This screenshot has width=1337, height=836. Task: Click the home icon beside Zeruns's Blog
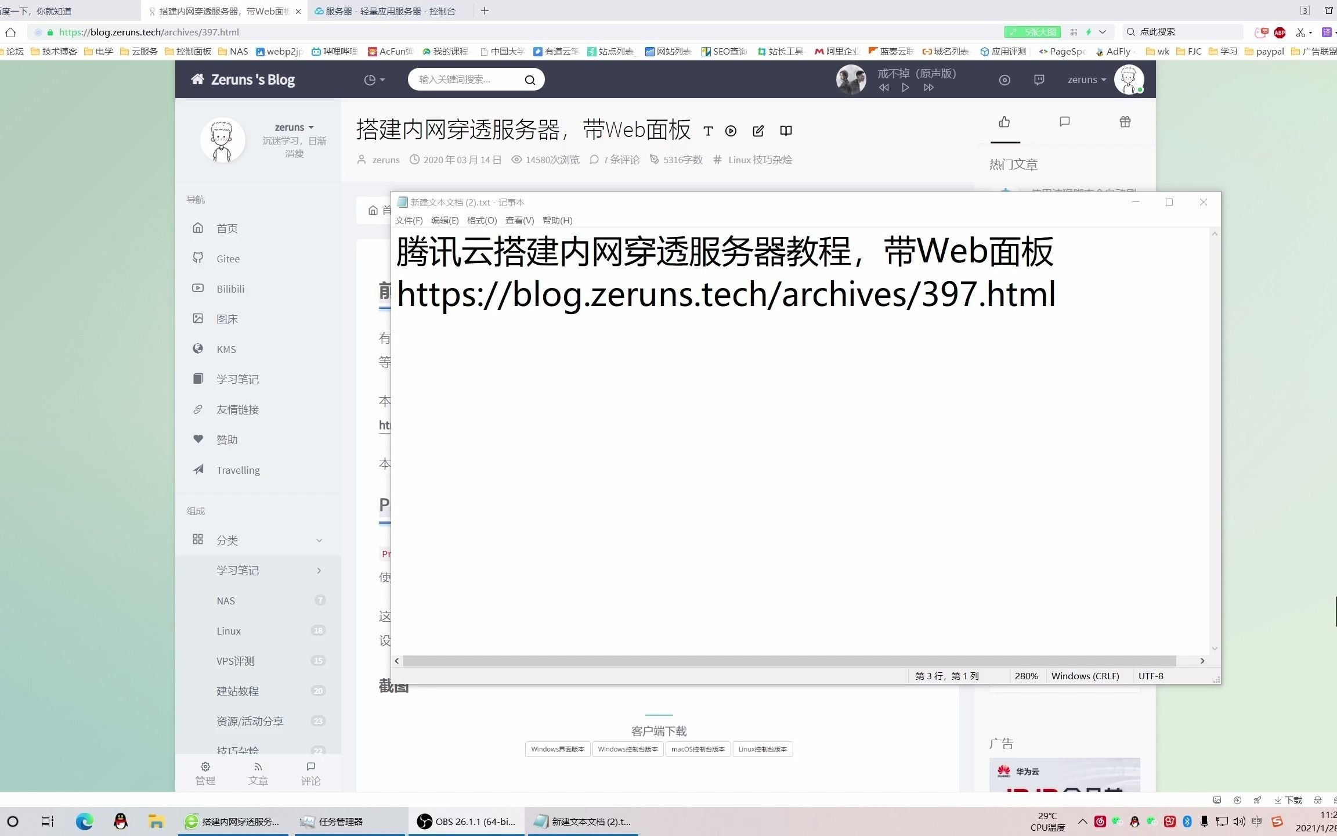pyautogui.click(x=197, y=79)
